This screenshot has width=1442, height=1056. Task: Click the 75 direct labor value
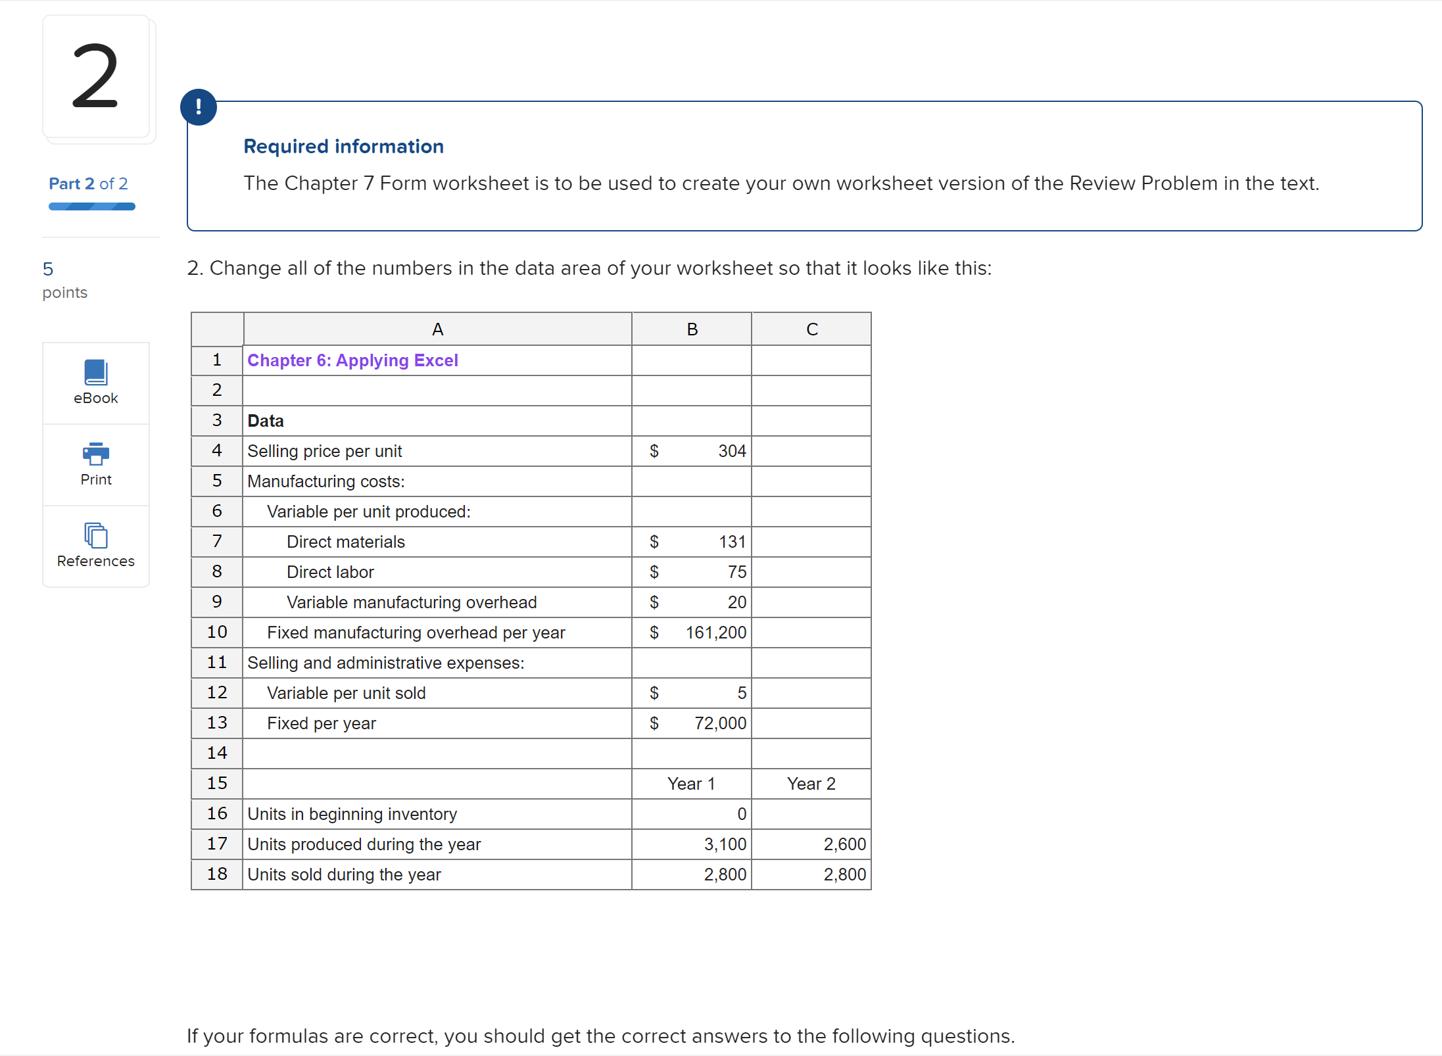pos(737,572)
